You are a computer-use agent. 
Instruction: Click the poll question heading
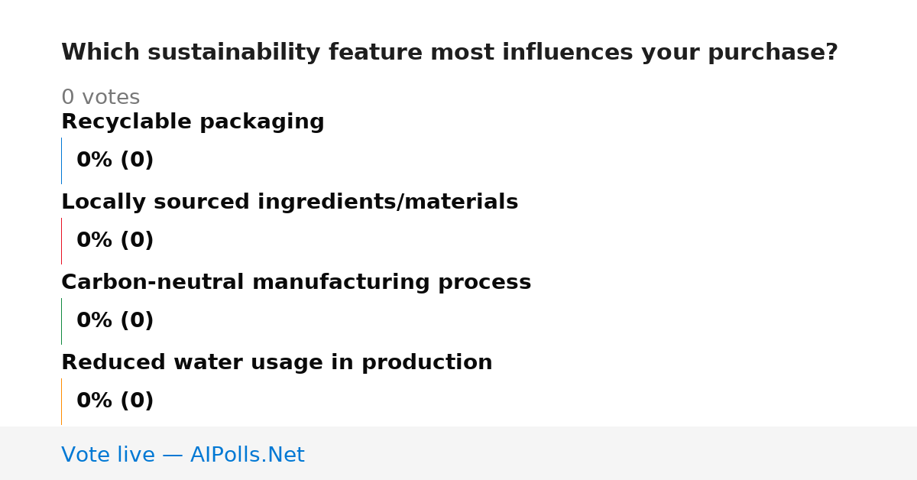point(449,53)
